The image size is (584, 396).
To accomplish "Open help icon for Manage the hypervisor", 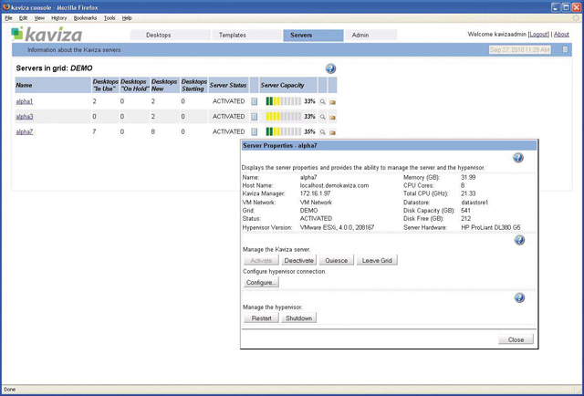I will point(519,297).
